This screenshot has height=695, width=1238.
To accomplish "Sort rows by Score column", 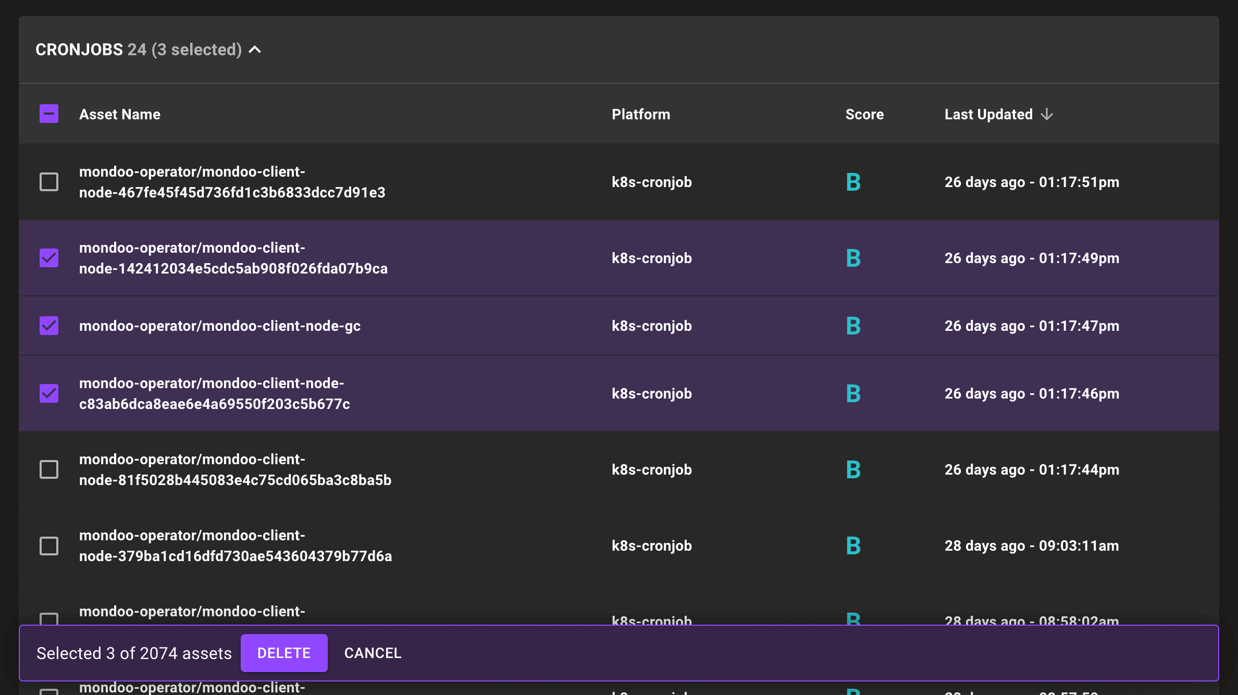I will pyautogui.click(x=864, y=114).
